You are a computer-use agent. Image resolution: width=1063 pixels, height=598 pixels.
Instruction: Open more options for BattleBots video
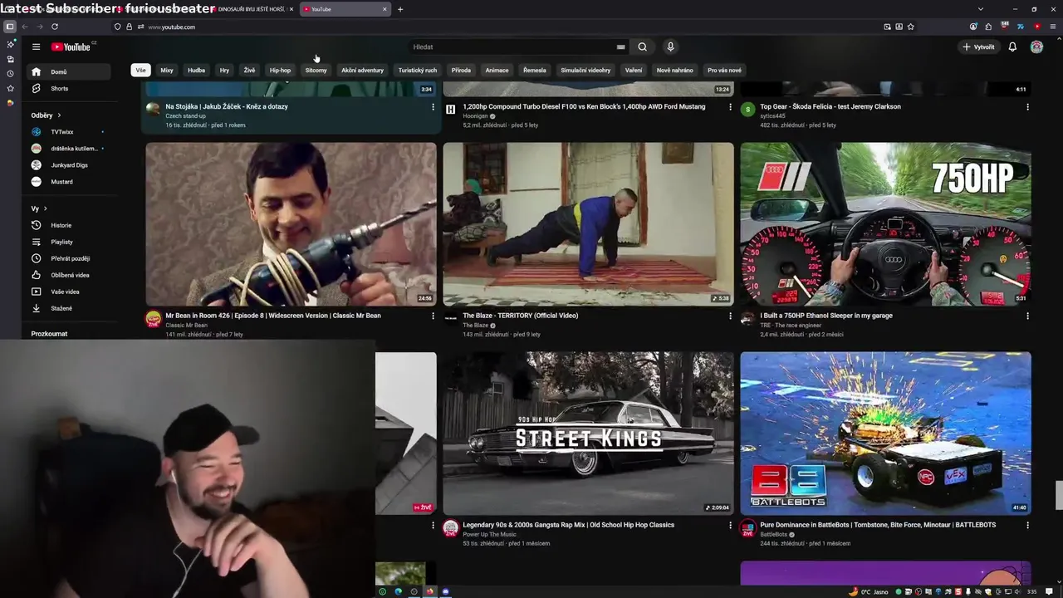1027,525
